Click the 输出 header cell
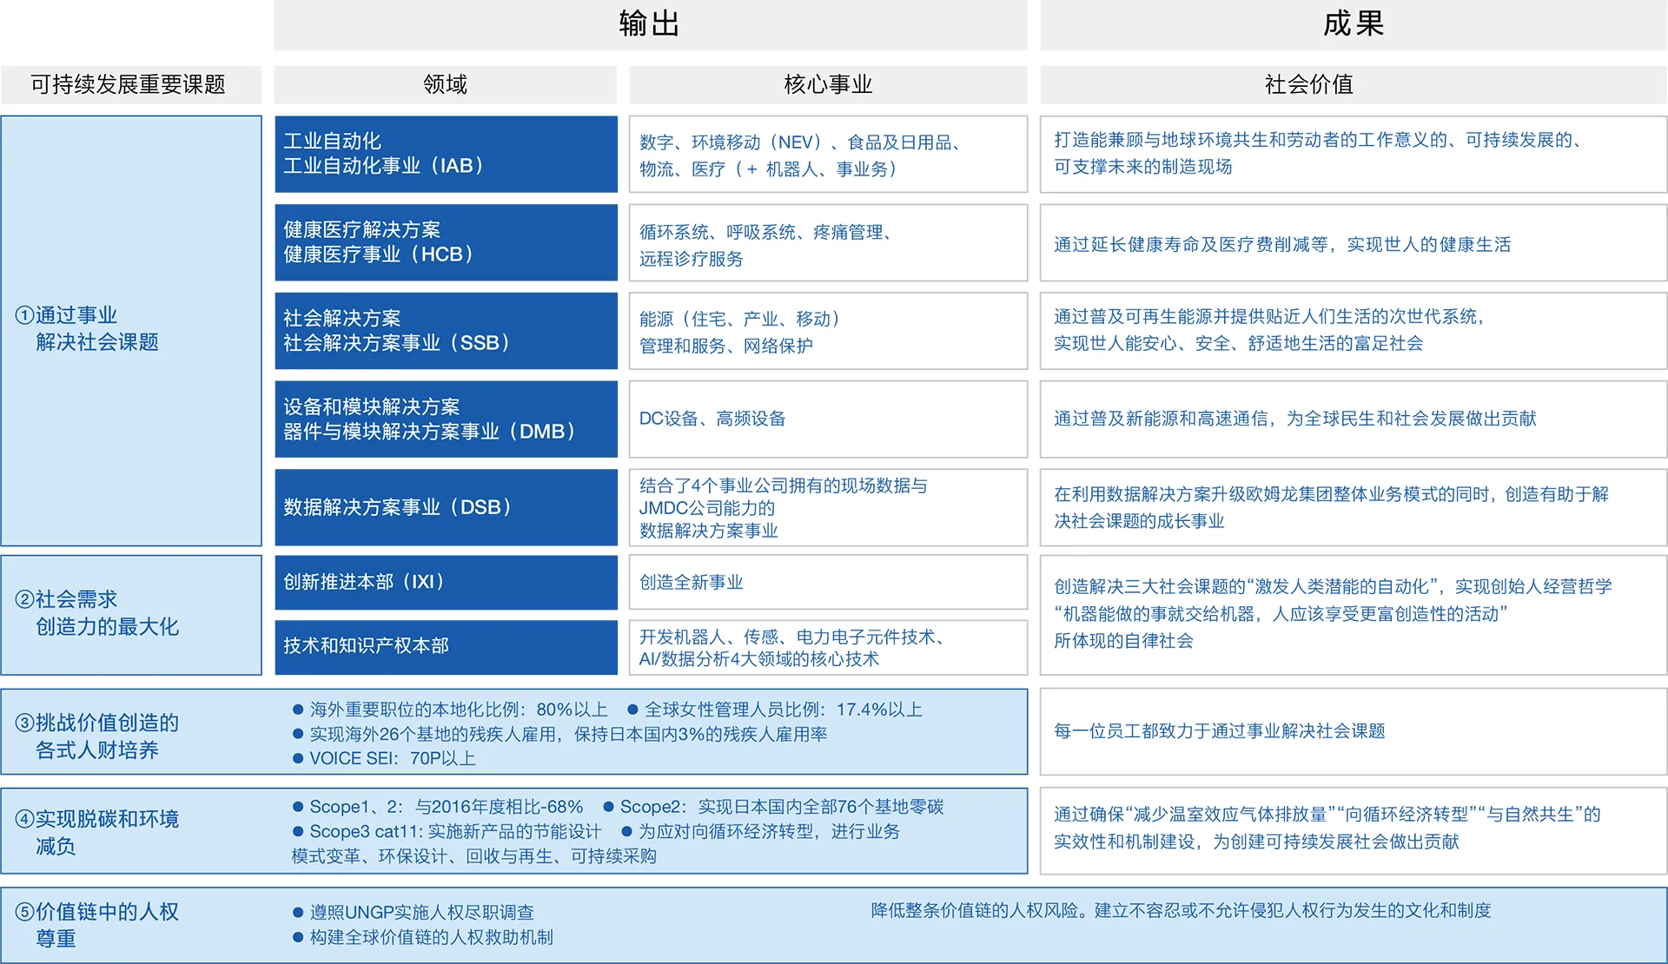Screen dimensions: 1668x964 (650, 24)
